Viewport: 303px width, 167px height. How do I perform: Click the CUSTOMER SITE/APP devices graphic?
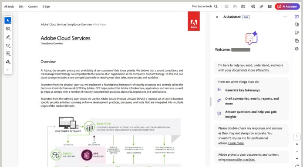(68, 123)
